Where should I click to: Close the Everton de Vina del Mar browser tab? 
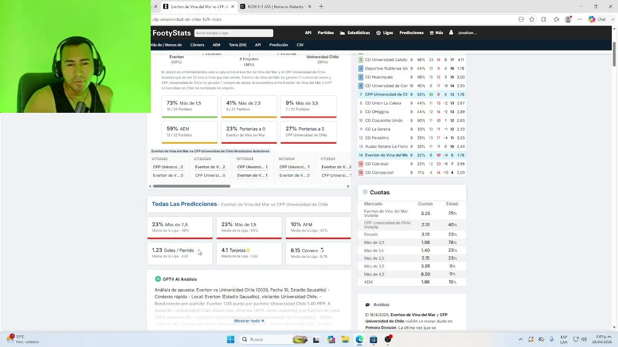pos(233,7)
